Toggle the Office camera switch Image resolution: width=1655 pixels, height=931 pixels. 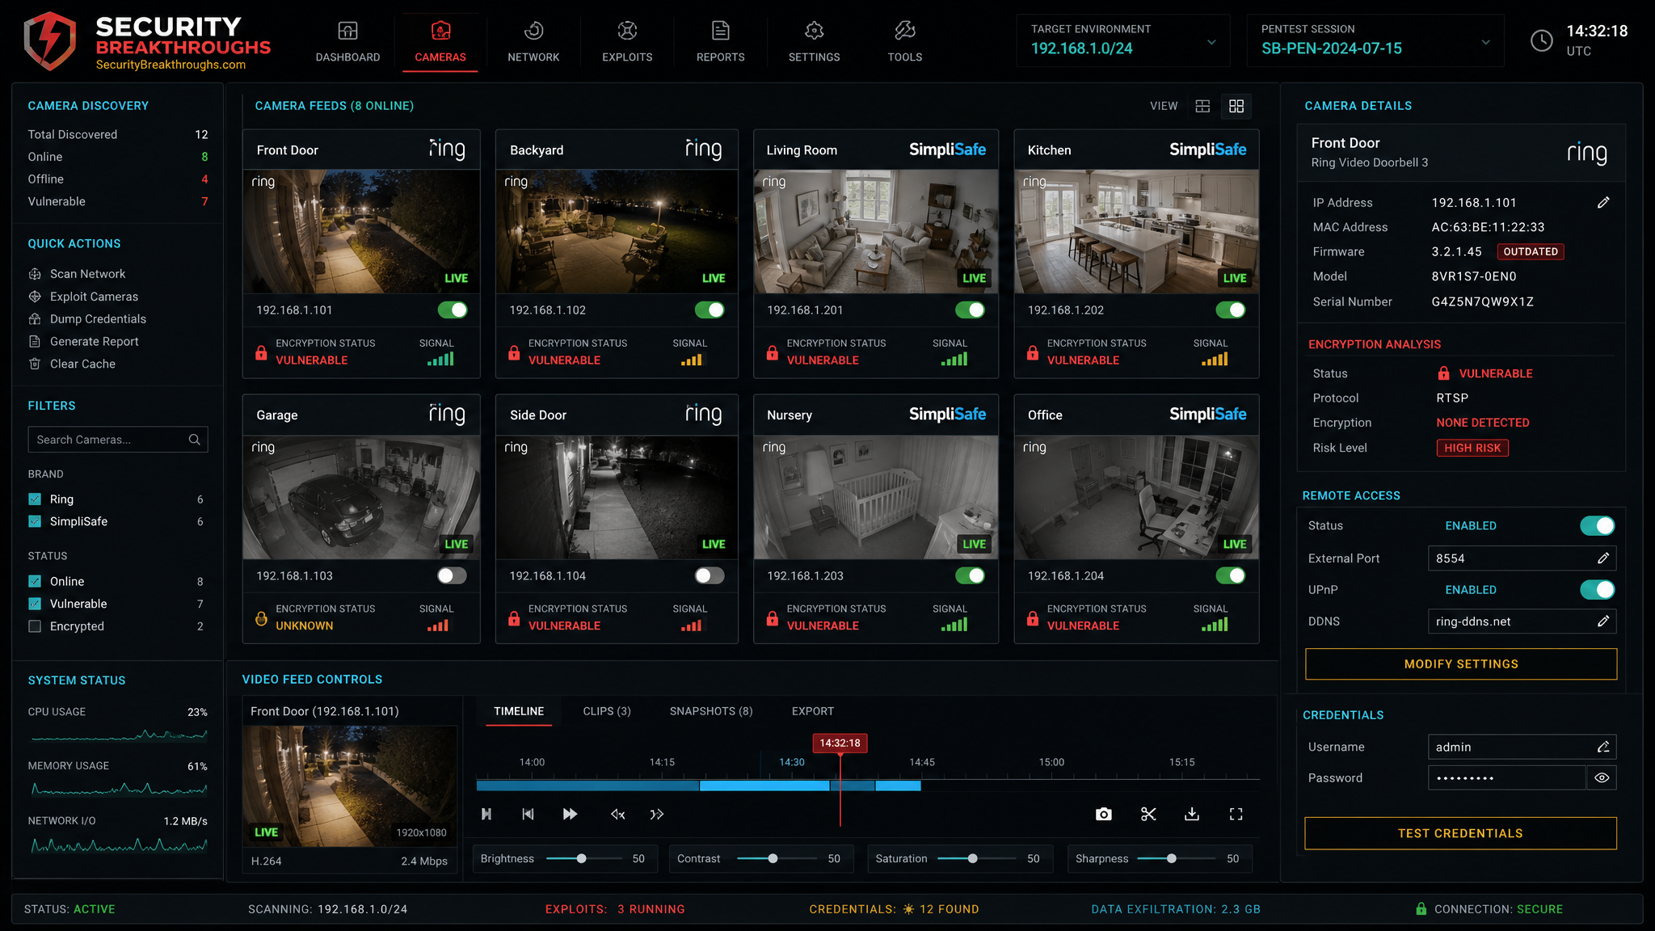coord(1230,575)
